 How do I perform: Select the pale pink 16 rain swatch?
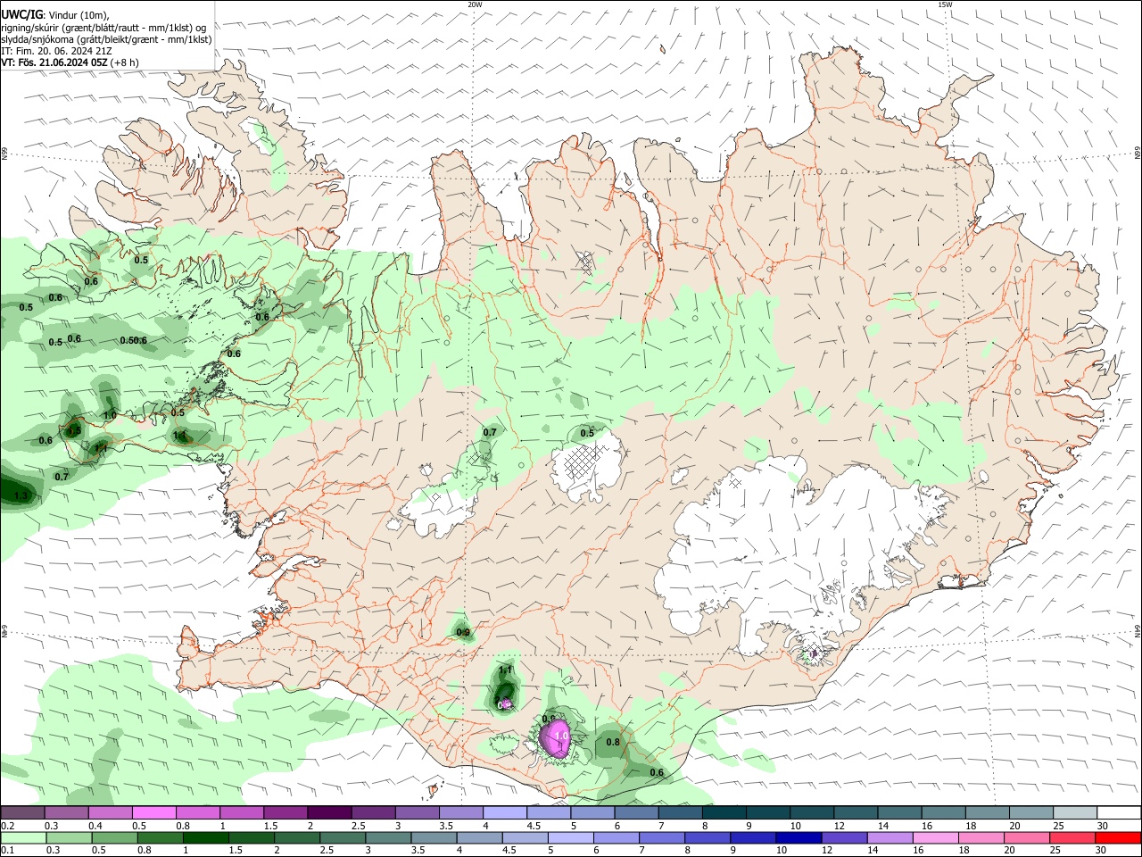[x=935, y=837]
